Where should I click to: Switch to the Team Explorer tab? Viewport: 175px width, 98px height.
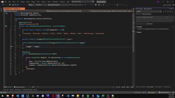point(158,87)
